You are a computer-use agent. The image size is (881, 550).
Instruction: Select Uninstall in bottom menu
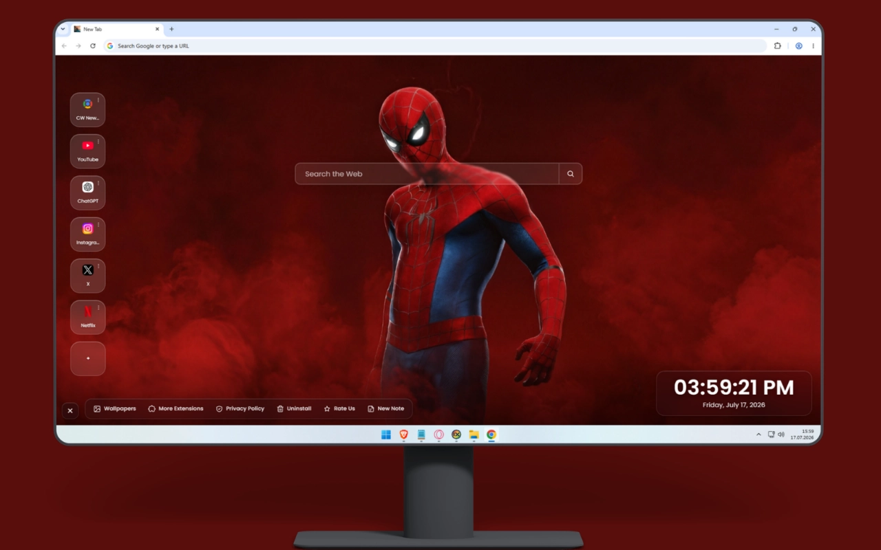tap(294, 408)
